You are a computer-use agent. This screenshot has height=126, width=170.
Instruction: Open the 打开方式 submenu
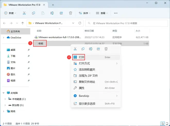click(96, 63)
